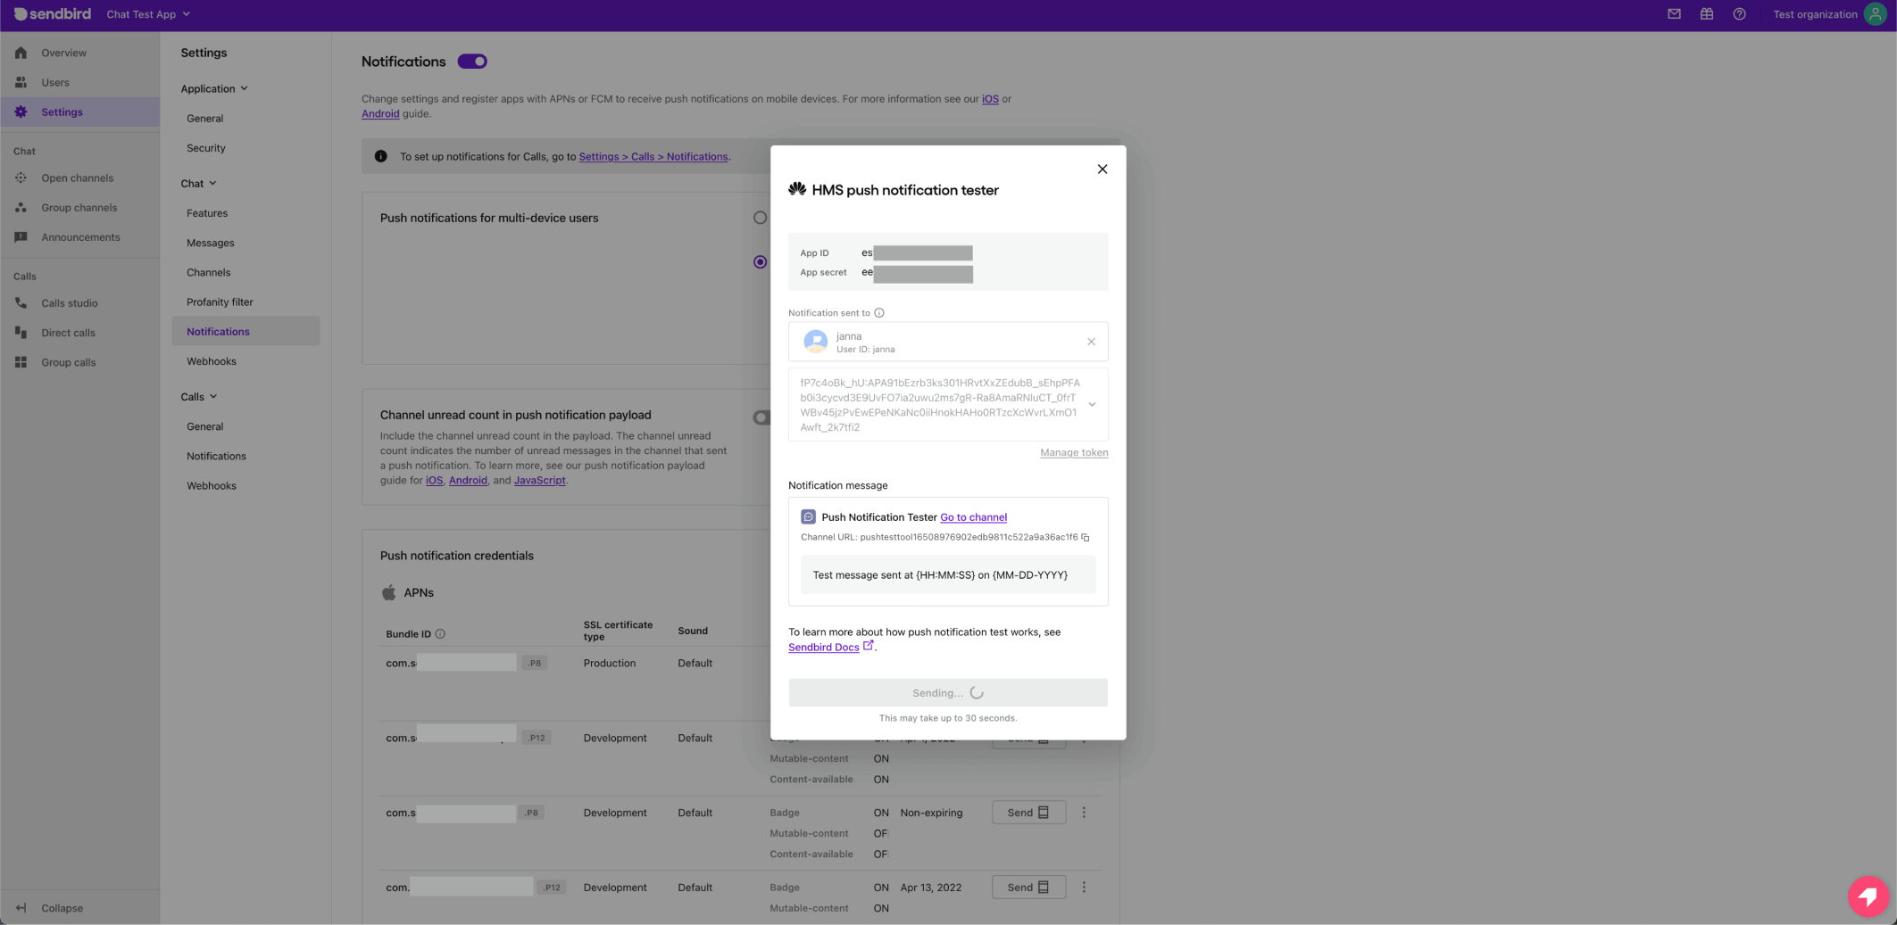
Task: Open Webhooks under Calls settings
Action: pyautogui.click(x=212, y=485)
